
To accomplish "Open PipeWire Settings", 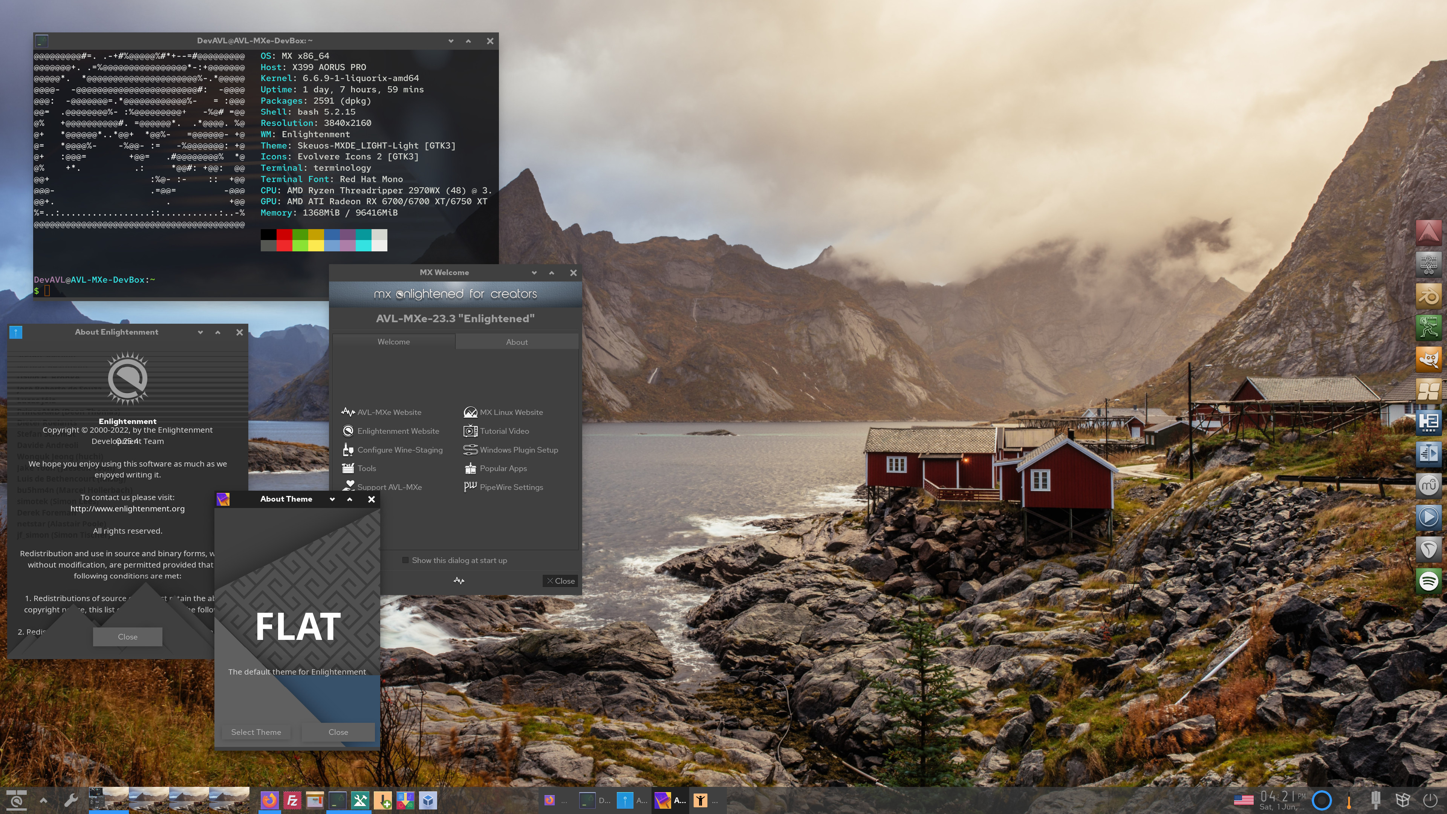I will coord(503,487).
